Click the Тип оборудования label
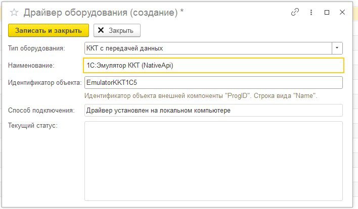The width and height of the screenshot is (358, 209). pos(37,48)
